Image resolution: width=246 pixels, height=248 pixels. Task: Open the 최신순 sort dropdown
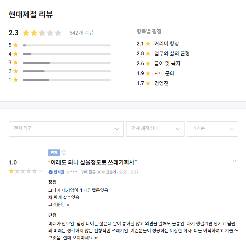tap(213, 129)
